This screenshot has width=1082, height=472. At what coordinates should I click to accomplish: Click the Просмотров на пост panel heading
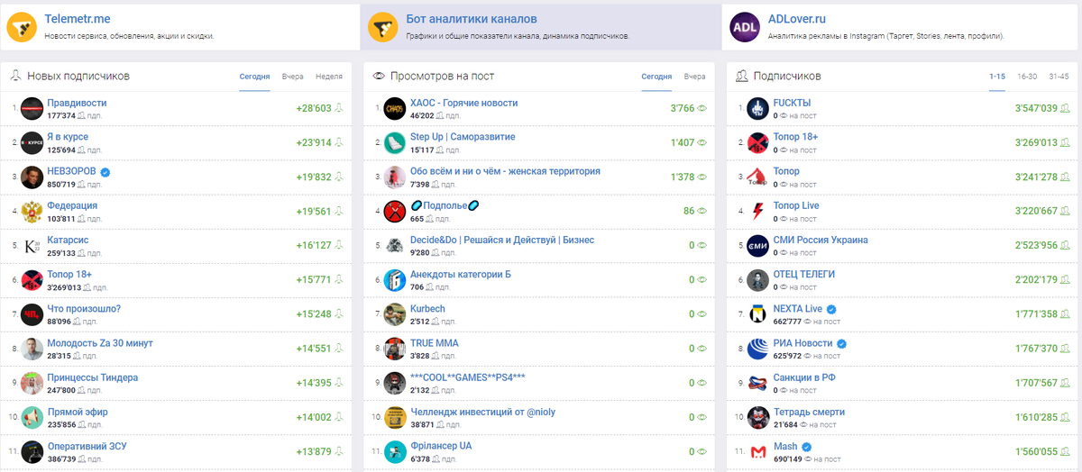[442, 77]
